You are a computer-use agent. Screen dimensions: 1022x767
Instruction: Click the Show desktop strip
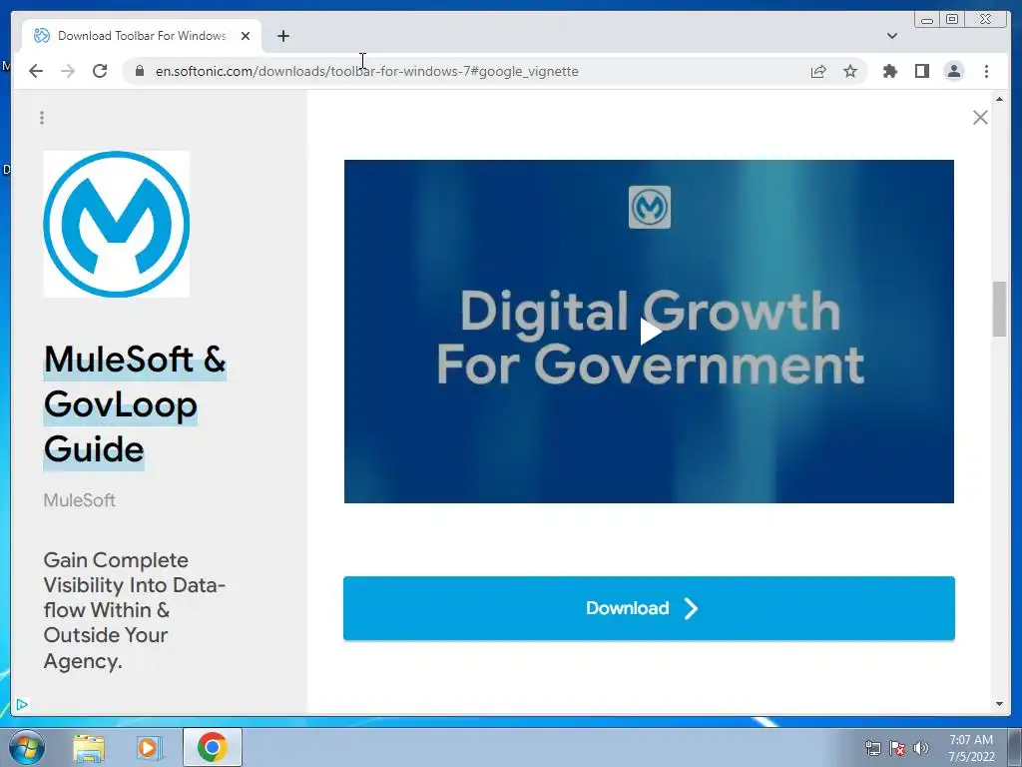[x=1015, y=747]
